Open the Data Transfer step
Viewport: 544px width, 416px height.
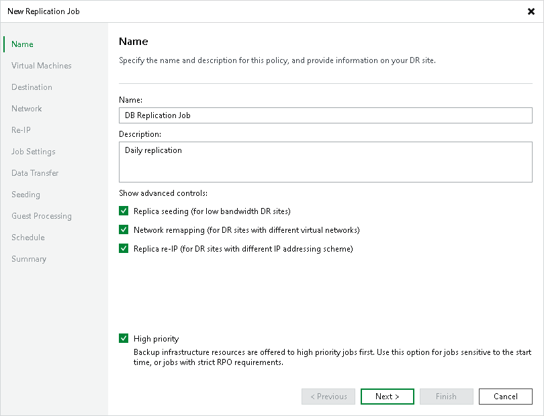click(35, 173)
